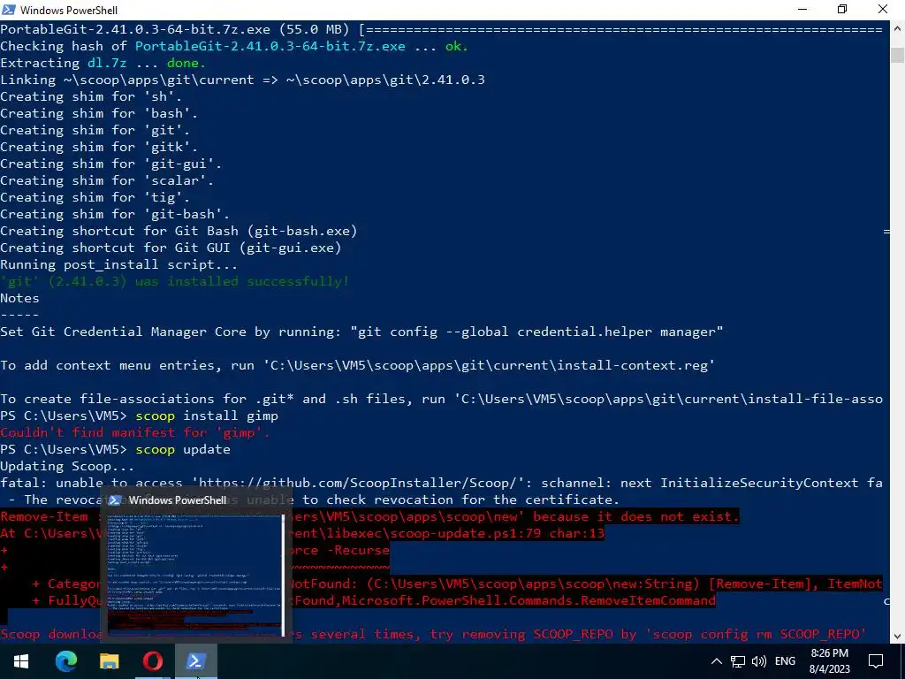The width and height of the screenshot is (905, 679).
Task: Click the 'Windows PowerShell' window title text
Action: tap(69, 10)
